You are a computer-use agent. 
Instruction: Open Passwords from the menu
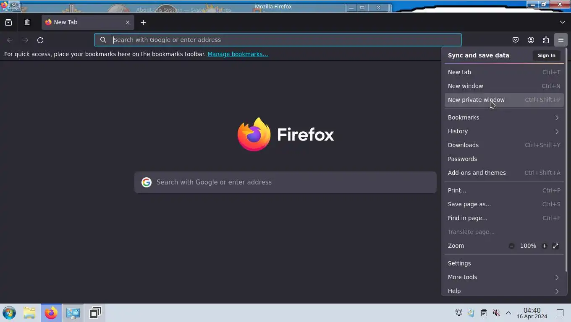[504, 159]
